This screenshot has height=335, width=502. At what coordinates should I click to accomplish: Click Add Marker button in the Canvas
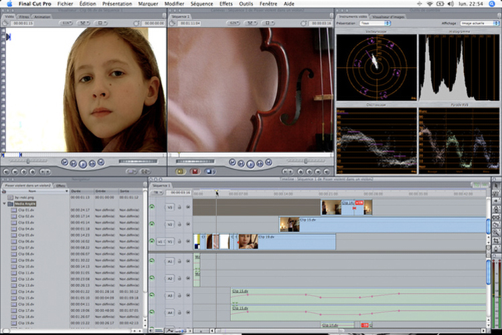(301, 172)
